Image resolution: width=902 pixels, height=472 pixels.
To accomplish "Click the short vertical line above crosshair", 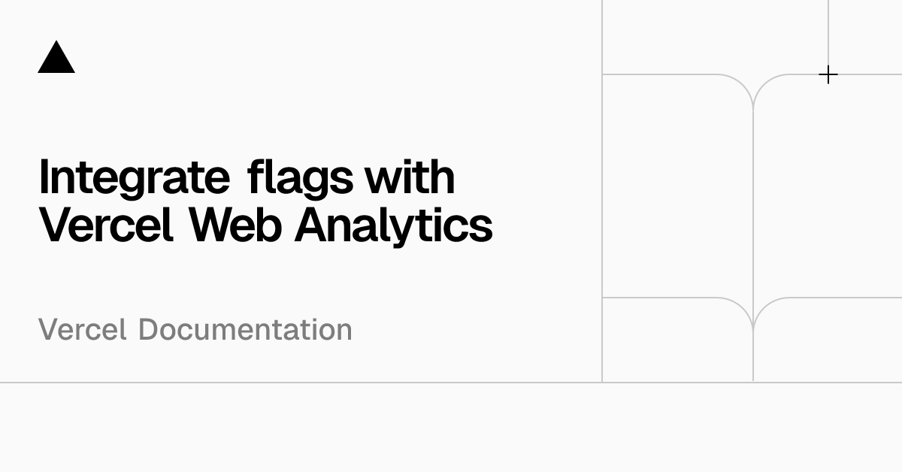I will pyautogui.click(x=828, y=32).
